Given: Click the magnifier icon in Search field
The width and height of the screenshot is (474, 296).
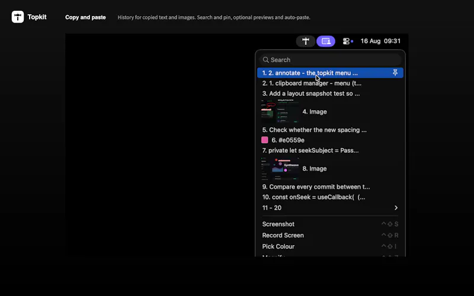Looking at the screenshot, I should pyautogui.click(x=265, y=60).
